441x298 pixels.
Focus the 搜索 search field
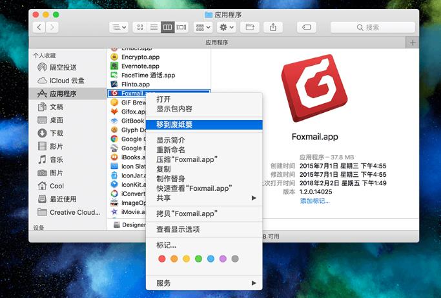click(373, 27)
